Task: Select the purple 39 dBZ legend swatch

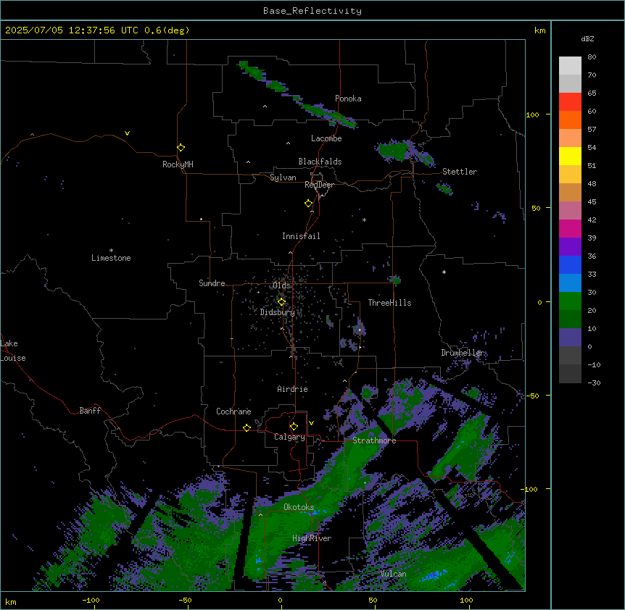Action: coord(570,246)
